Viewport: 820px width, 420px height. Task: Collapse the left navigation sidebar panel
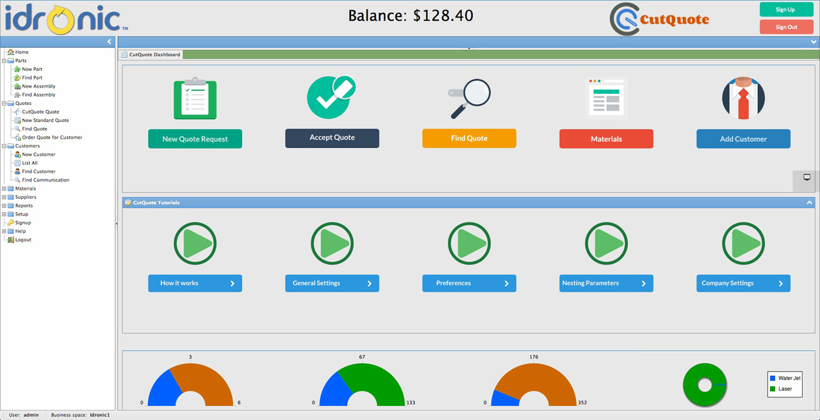[x=109, y=42]
